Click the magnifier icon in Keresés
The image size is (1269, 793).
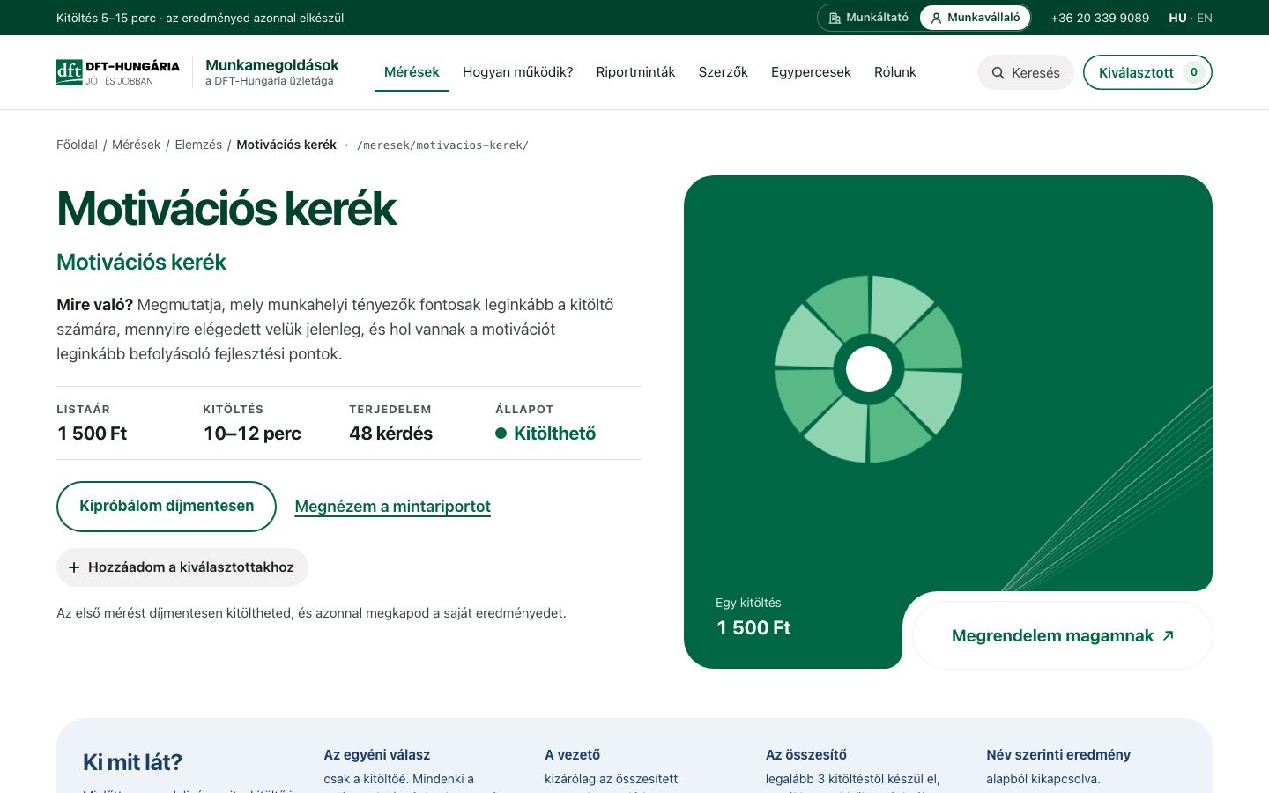[998, 73]
